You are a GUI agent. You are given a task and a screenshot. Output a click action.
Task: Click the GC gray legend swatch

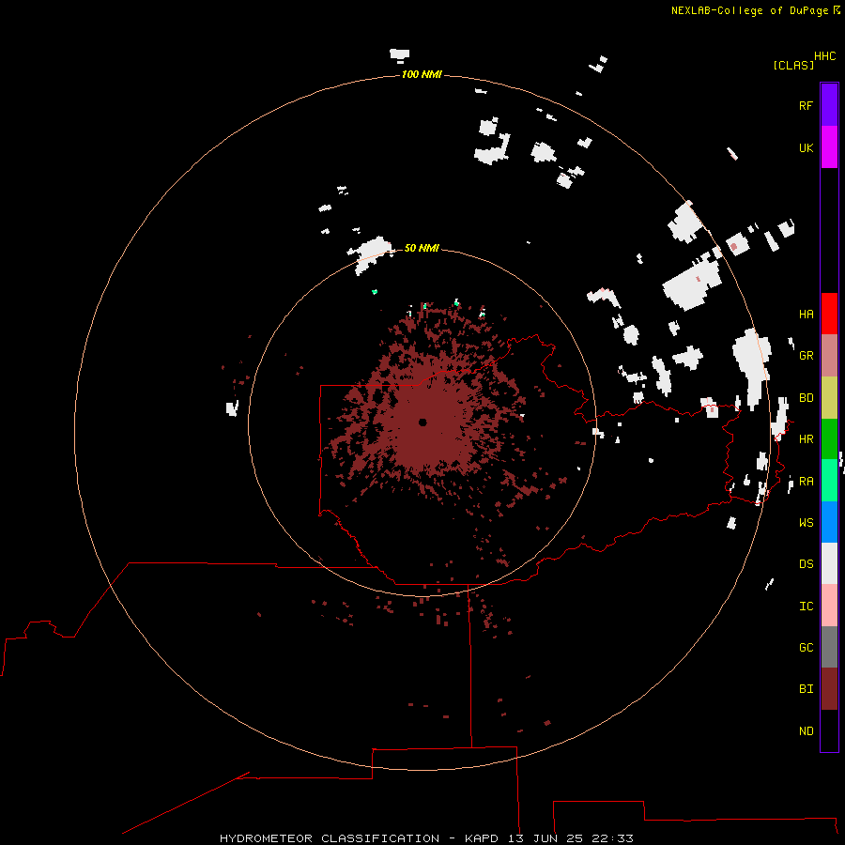(829, 647)
